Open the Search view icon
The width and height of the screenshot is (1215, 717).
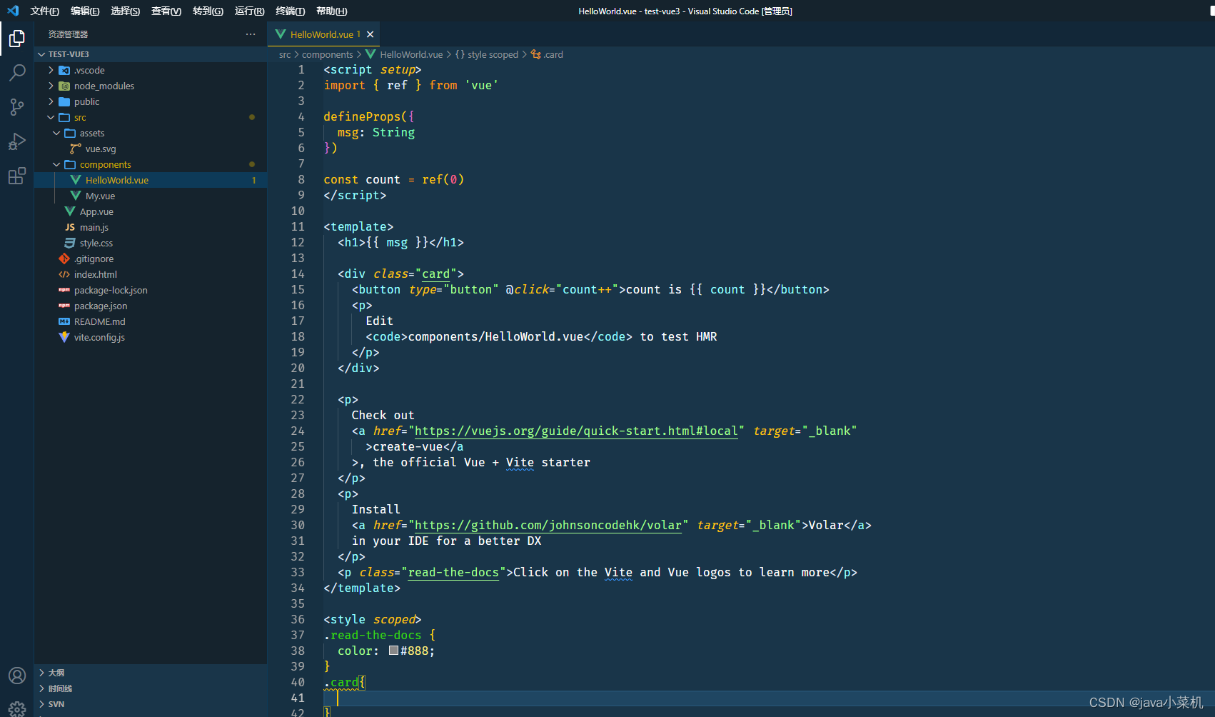(x=17, y=72)
